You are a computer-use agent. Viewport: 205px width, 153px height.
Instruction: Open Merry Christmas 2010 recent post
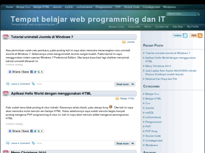coord(158,66)
